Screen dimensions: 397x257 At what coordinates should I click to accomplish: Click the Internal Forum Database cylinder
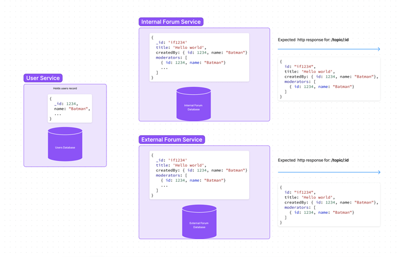[194, 103]
